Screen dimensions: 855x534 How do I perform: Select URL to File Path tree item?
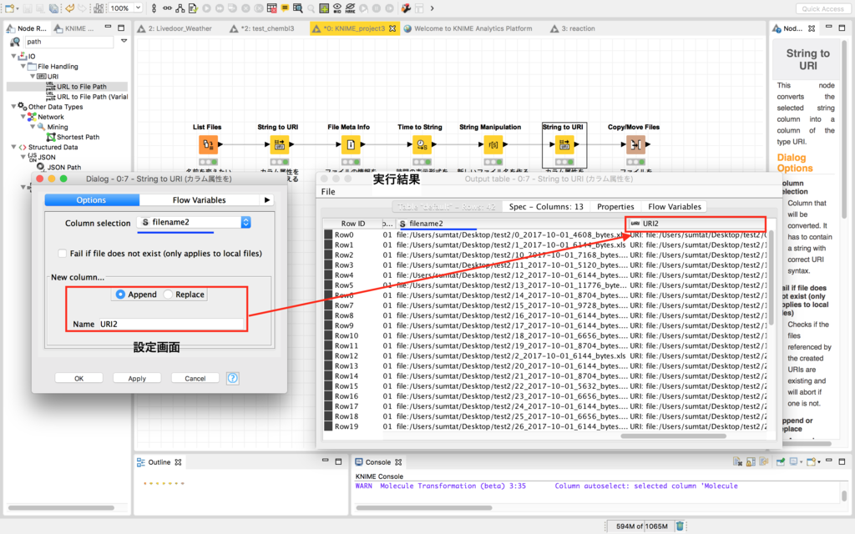tap(81, 87)
